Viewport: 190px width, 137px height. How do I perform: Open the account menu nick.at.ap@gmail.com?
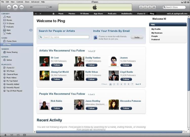point(177,14)
